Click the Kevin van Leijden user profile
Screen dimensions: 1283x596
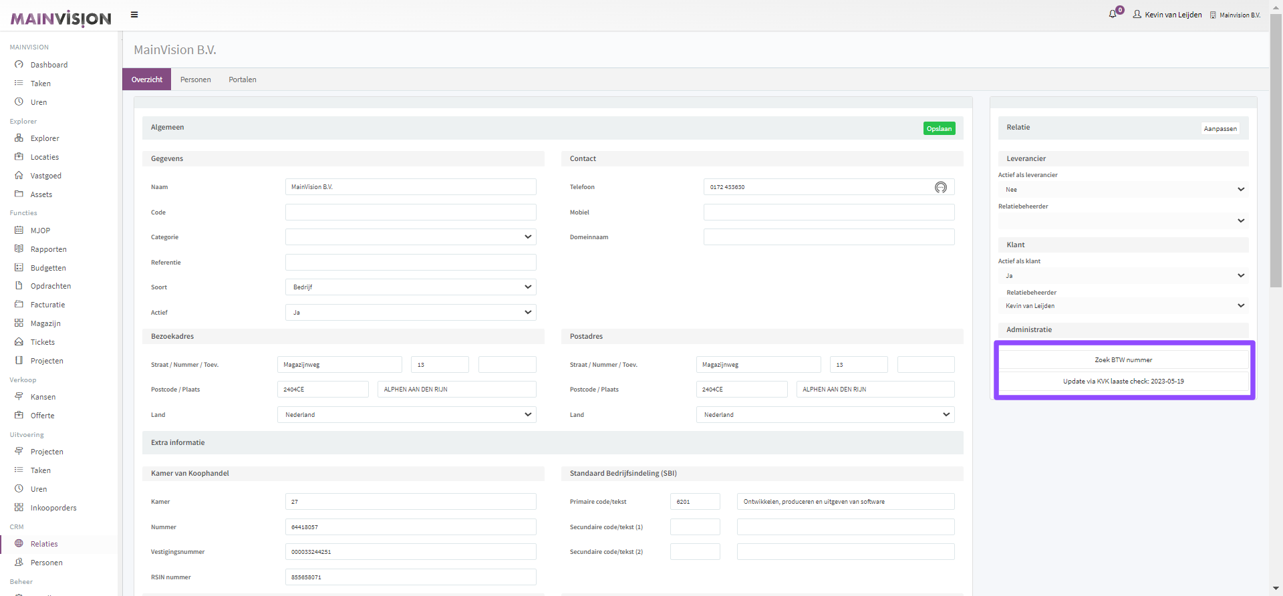(1167, 15)
